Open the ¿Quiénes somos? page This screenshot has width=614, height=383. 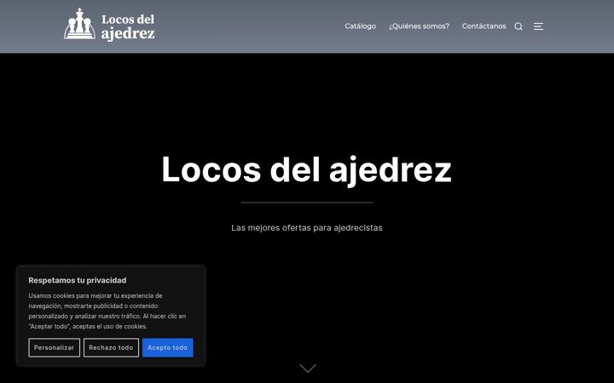[419, 26]
